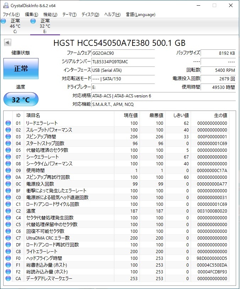Click status orb for 02 スループットパフォーマンス

point(8,130)
